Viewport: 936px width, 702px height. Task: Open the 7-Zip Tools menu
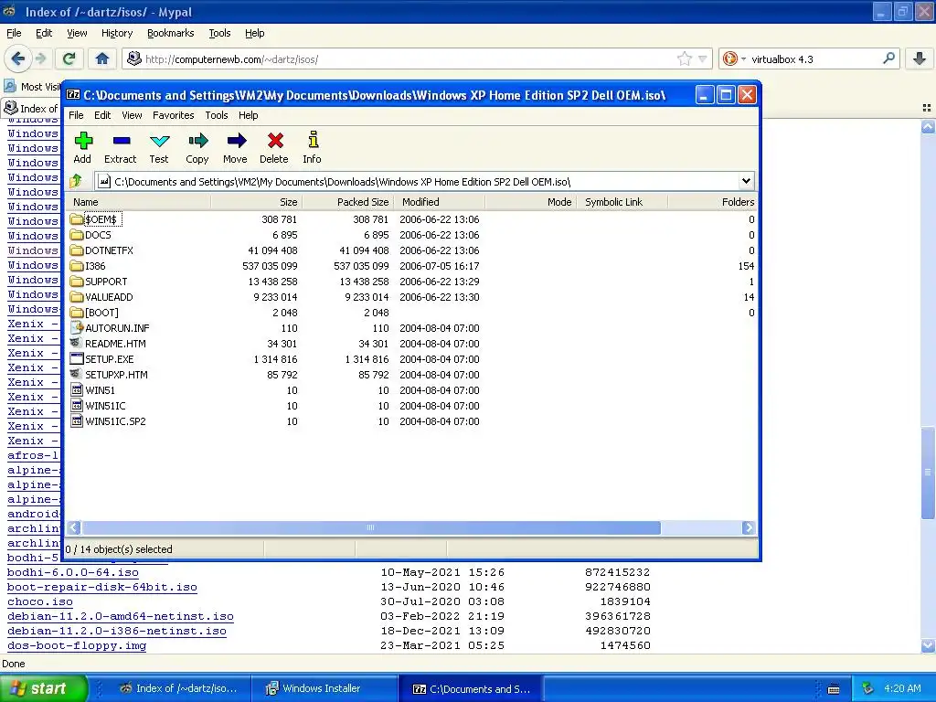click(x=216, y=115)
